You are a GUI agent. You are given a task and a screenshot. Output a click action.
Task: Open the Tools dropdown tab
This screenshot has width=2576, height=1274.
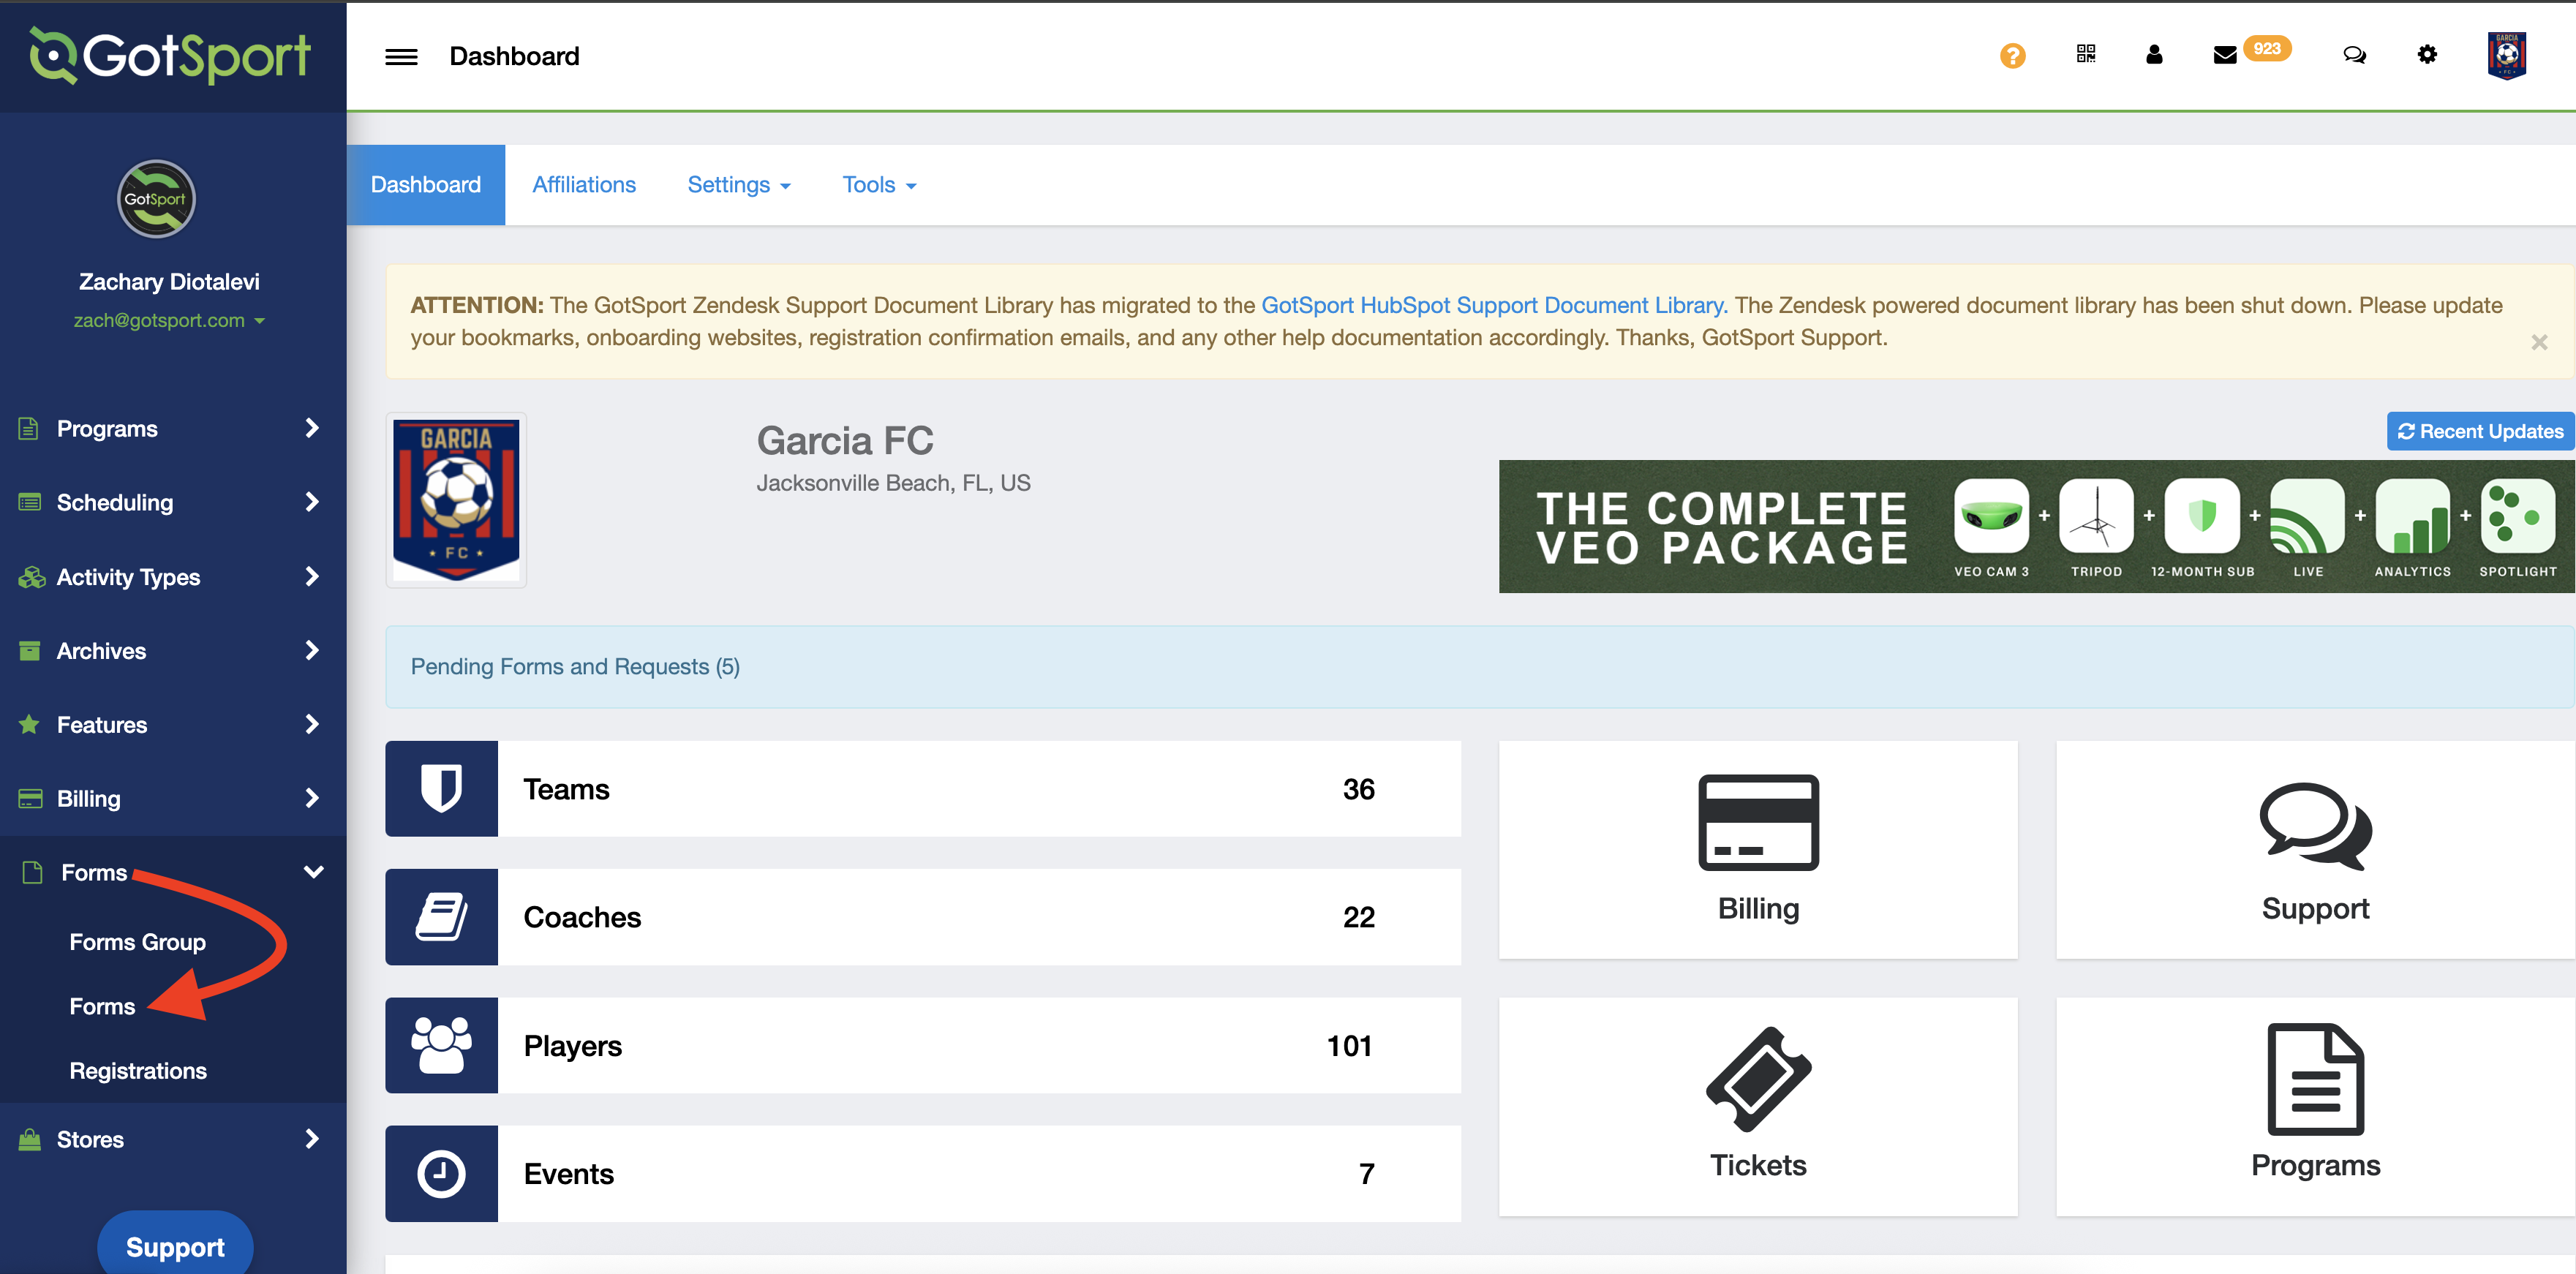coord(879,185)
